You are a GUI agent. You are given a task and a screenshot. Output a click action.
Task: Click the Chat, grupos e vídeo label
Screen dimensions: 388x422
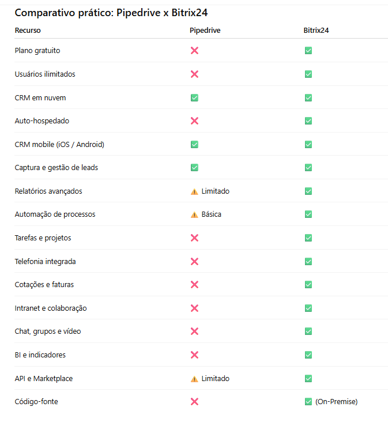(48, 331)
